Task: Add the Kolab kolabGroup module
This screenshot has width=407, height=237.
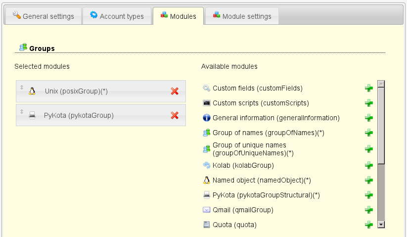Action: coord(368,165)
